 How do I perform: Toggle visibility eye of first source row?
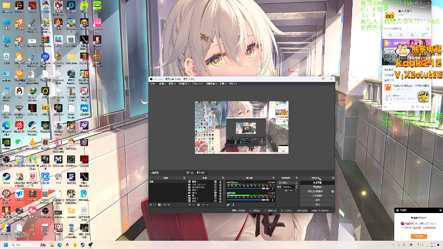(x=215, y=181)
